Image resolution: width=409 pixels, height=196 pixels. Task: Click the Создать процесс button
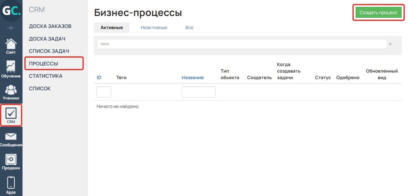[x=379, y=13]
